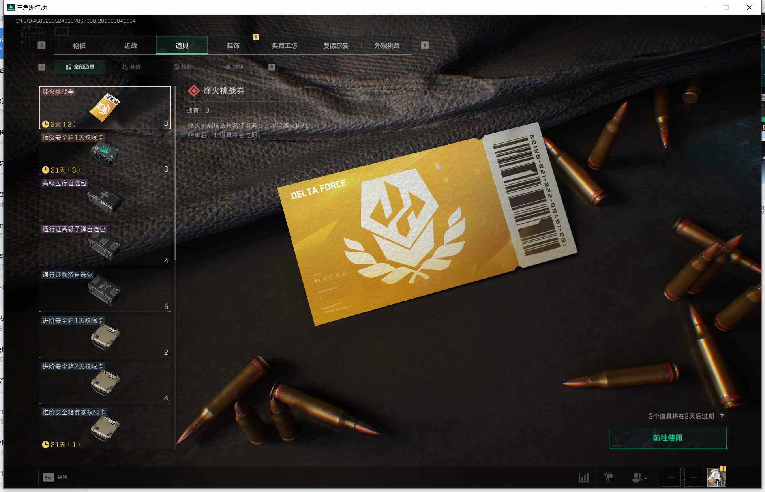Viewport: 765px width, 492px height.
Task: Open the 曼德尔砖 tab
Action: (x=336, y=45)
